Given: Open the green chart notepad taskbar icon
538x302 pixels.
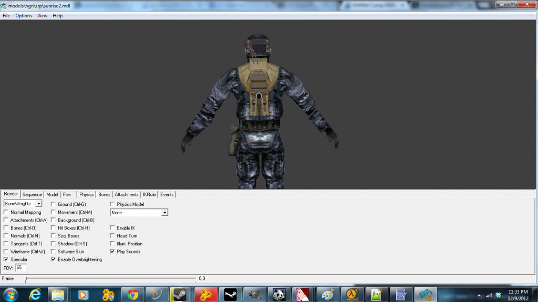Looking at the screenshot, I should coord(376,295).
